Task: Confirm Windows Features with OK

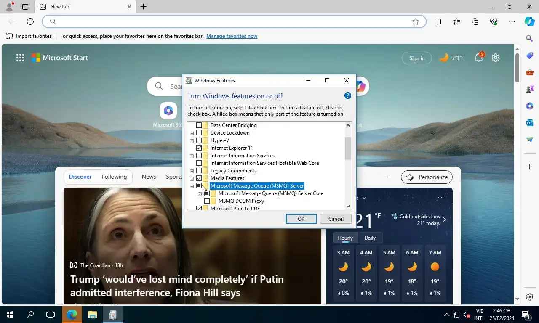Action: [x=301, y=219]
